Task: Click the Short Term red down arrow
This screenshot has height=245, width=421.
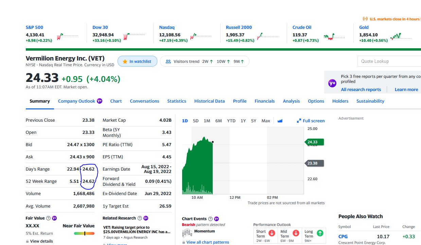Action: (x=271, y=233)
